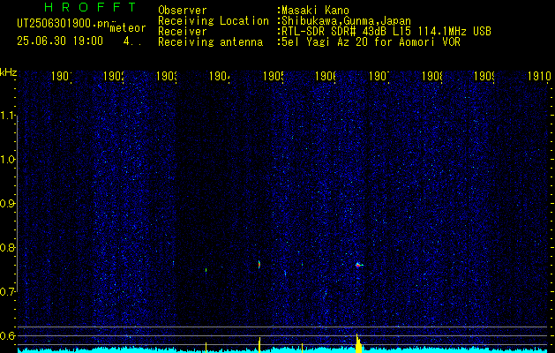Viewport: 555px width, 353px height.
Task: Click the yellow power spike below the green 1904 echo
Action: [206, 348]
